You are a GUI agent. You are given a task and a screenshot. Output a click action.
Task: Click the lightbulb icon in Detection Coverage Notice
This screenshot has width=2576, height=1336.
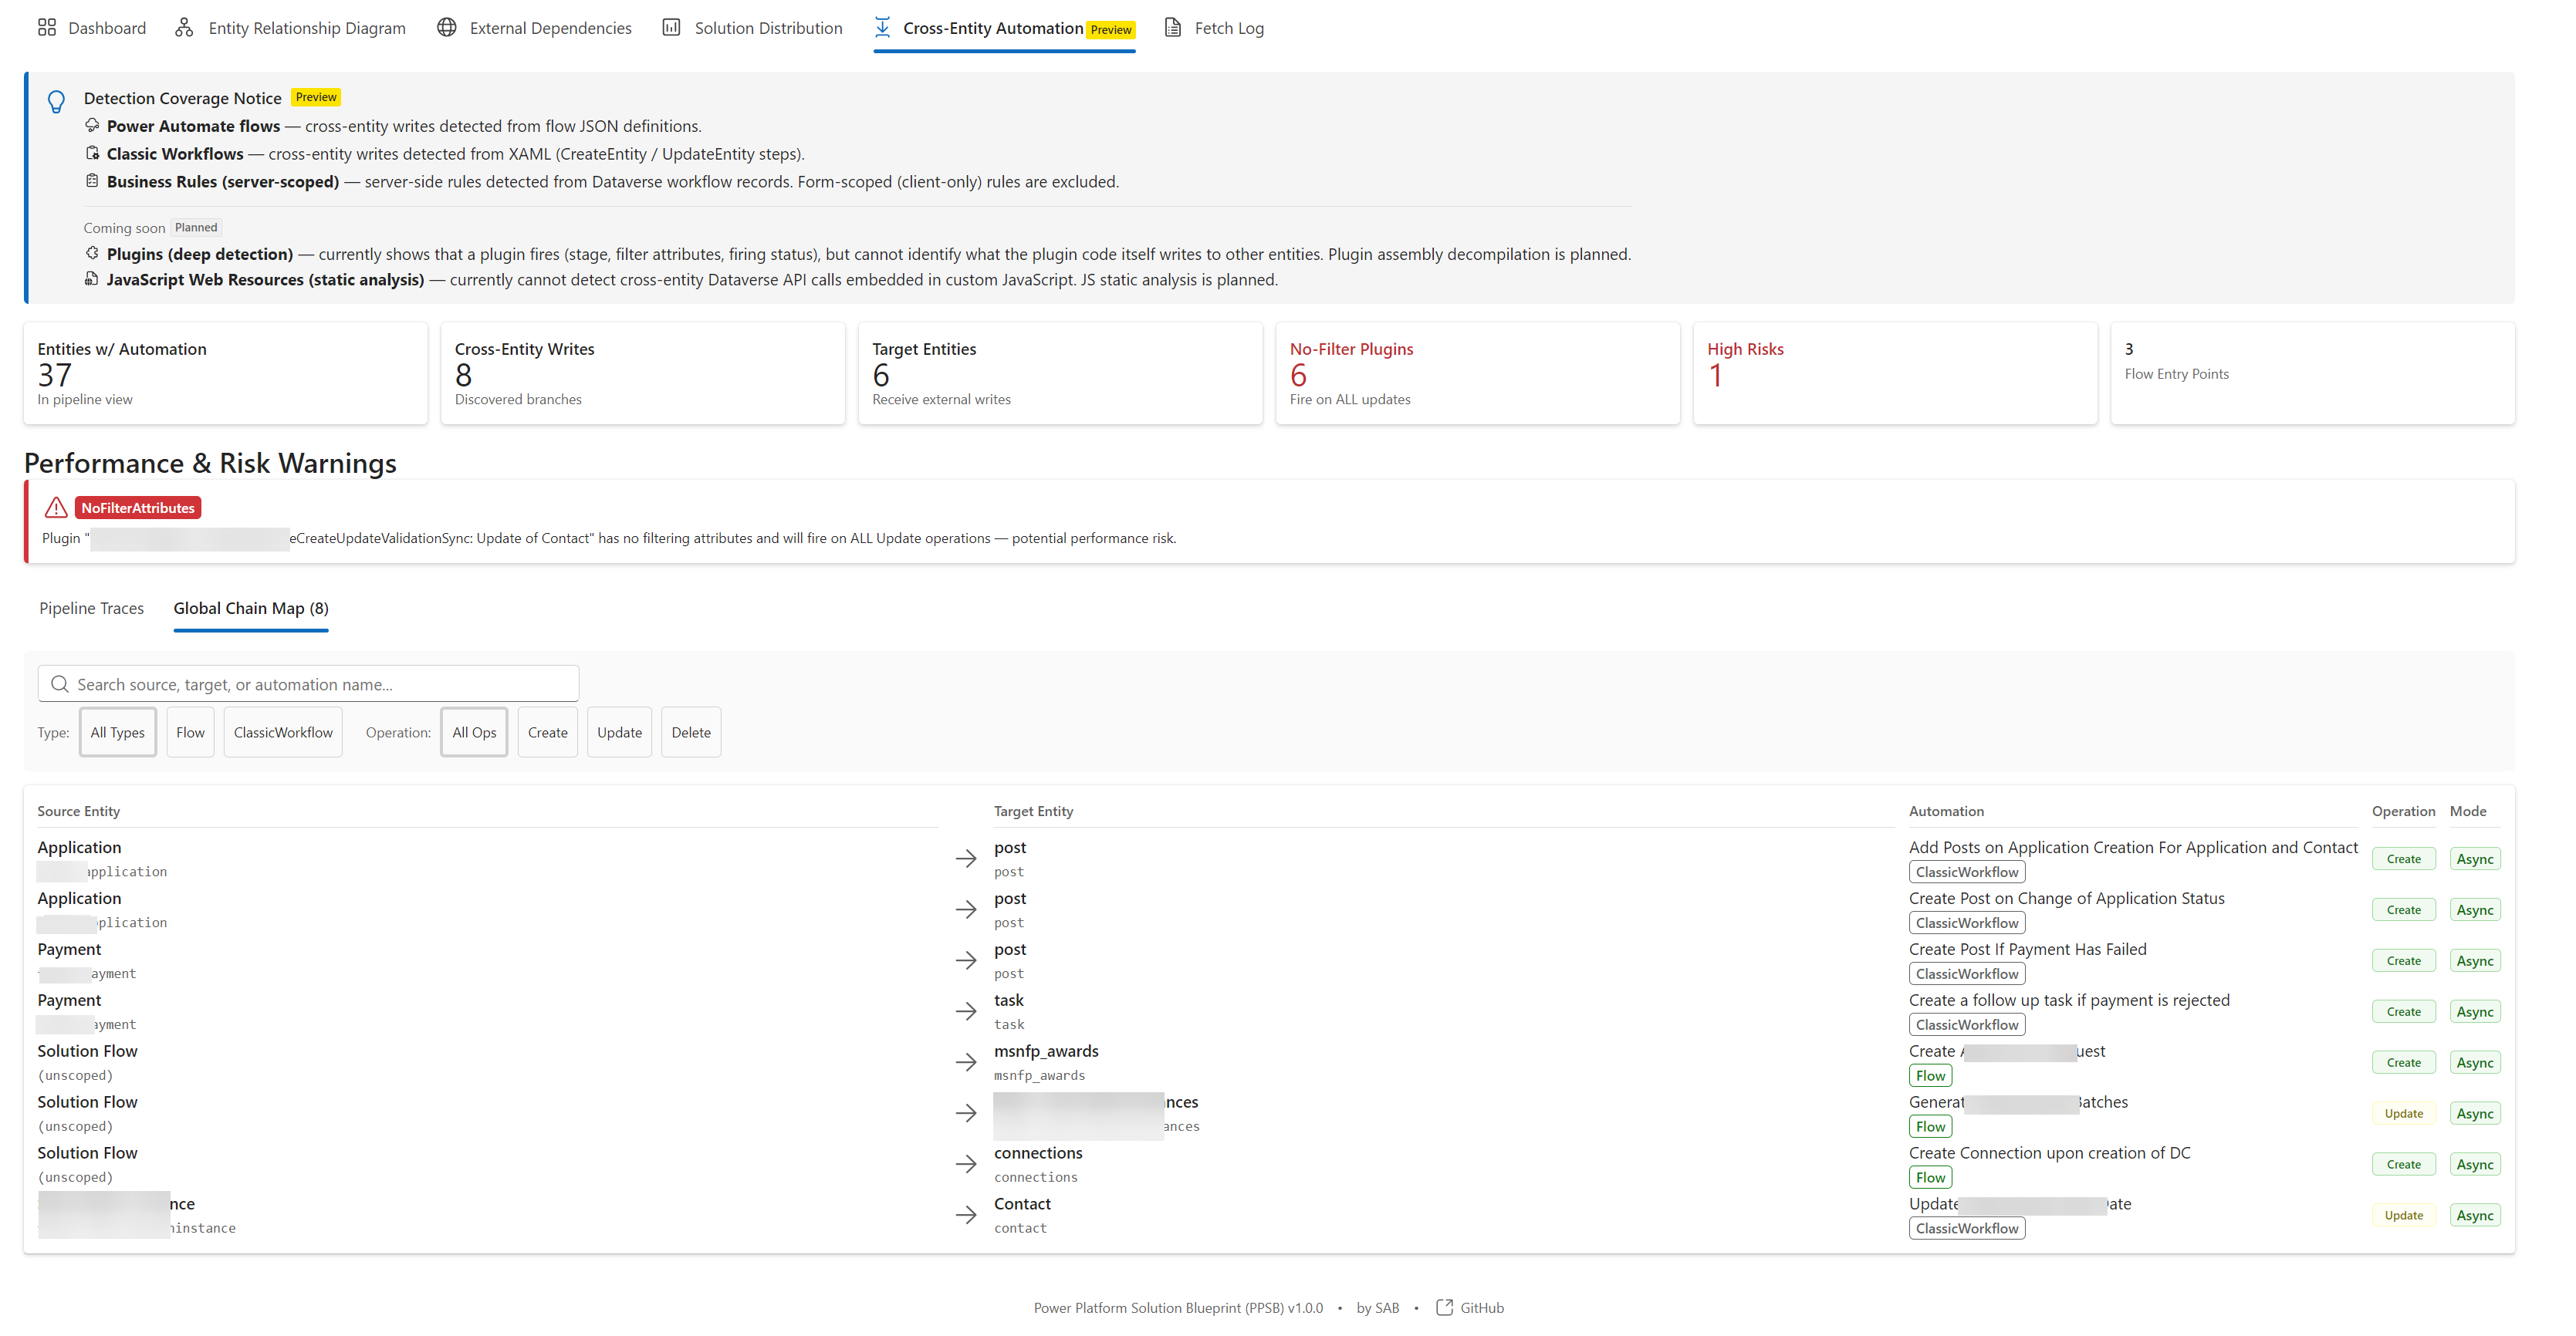point(56,101)
